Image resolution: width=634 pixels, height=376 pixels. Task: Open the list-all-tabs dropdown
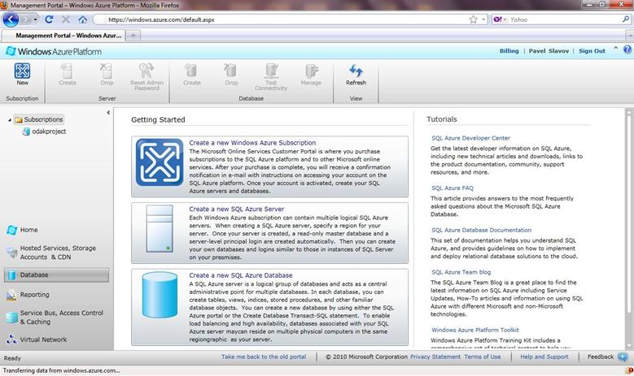(630, 36)
